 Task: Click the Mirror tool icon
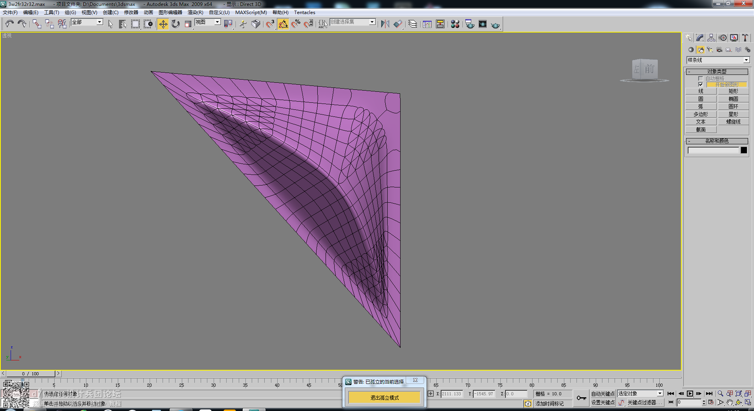[385, 24]
